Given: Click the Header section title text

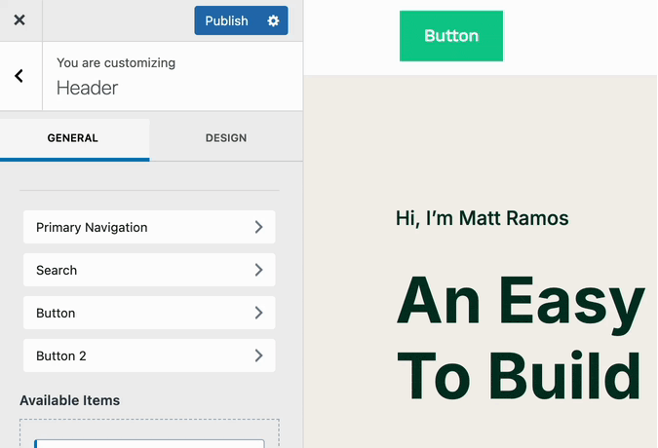Looking at the screenshot, I should [x=87, y=88].
